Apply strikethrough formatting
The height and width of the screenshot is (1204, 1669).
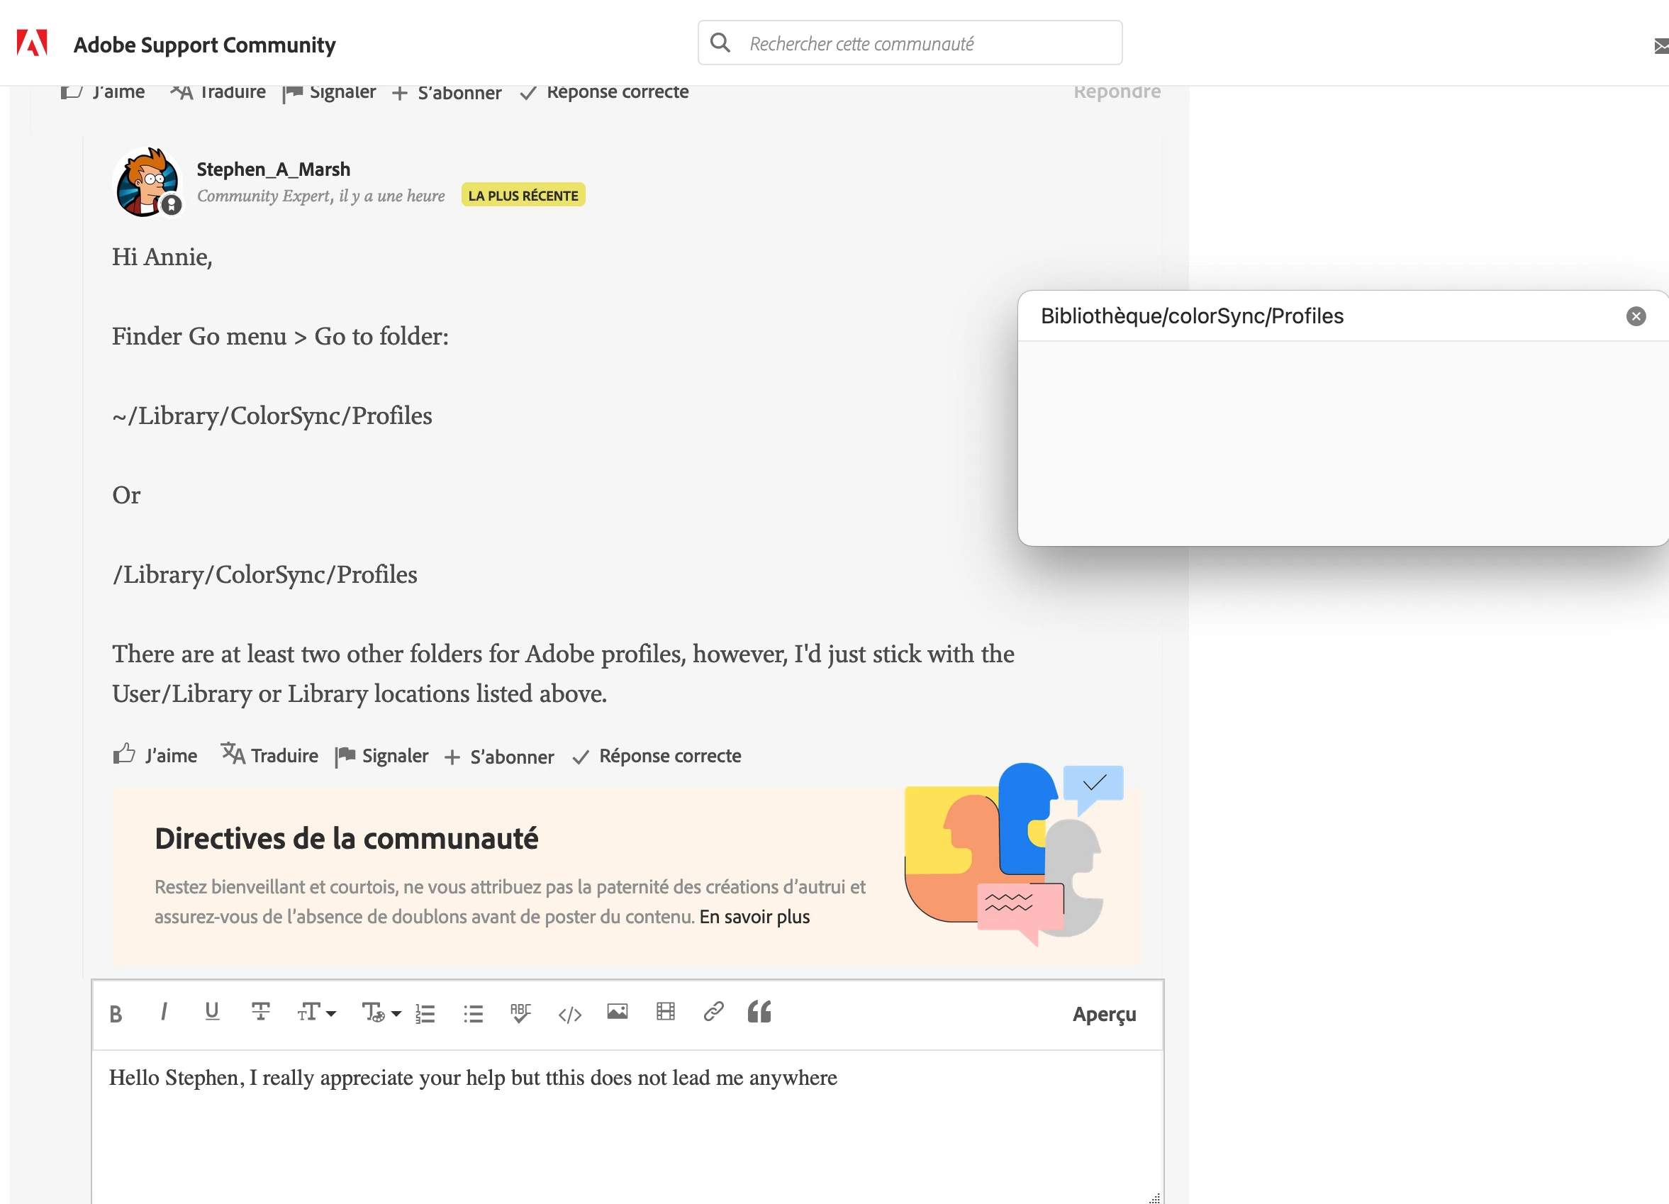(260, 1012)
